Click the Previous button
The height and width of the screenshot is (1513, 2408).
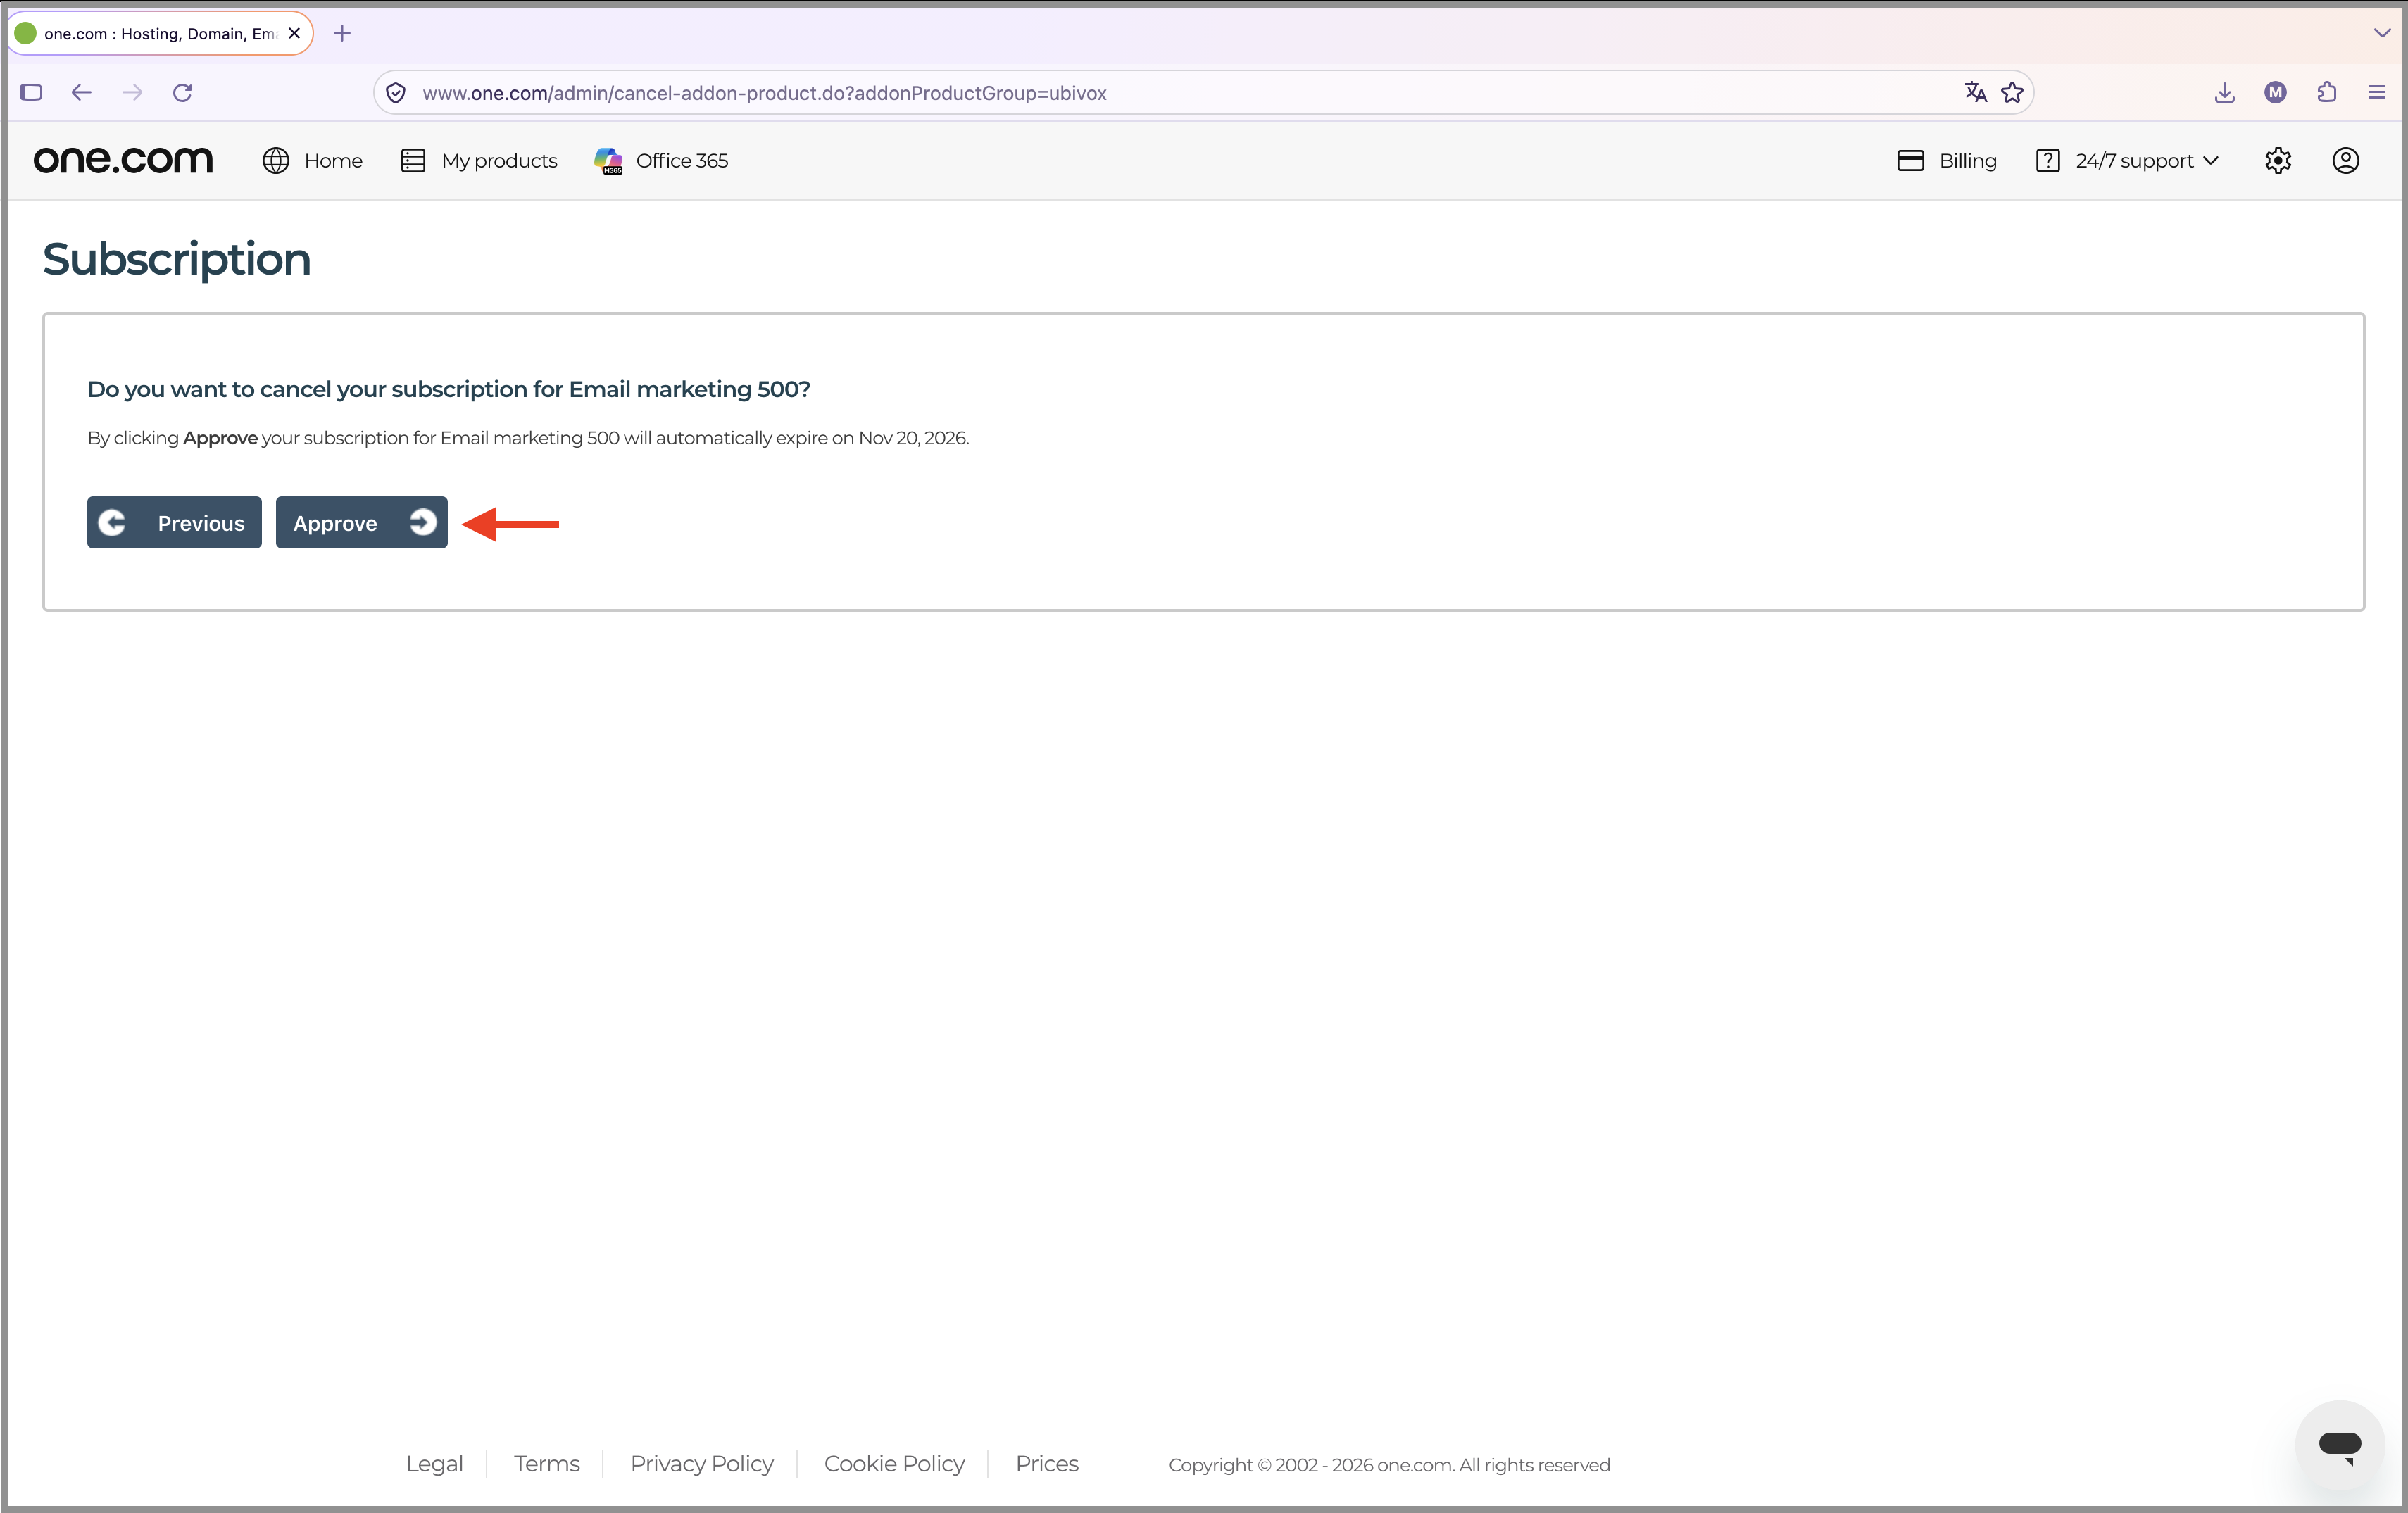tap(174, 522)
